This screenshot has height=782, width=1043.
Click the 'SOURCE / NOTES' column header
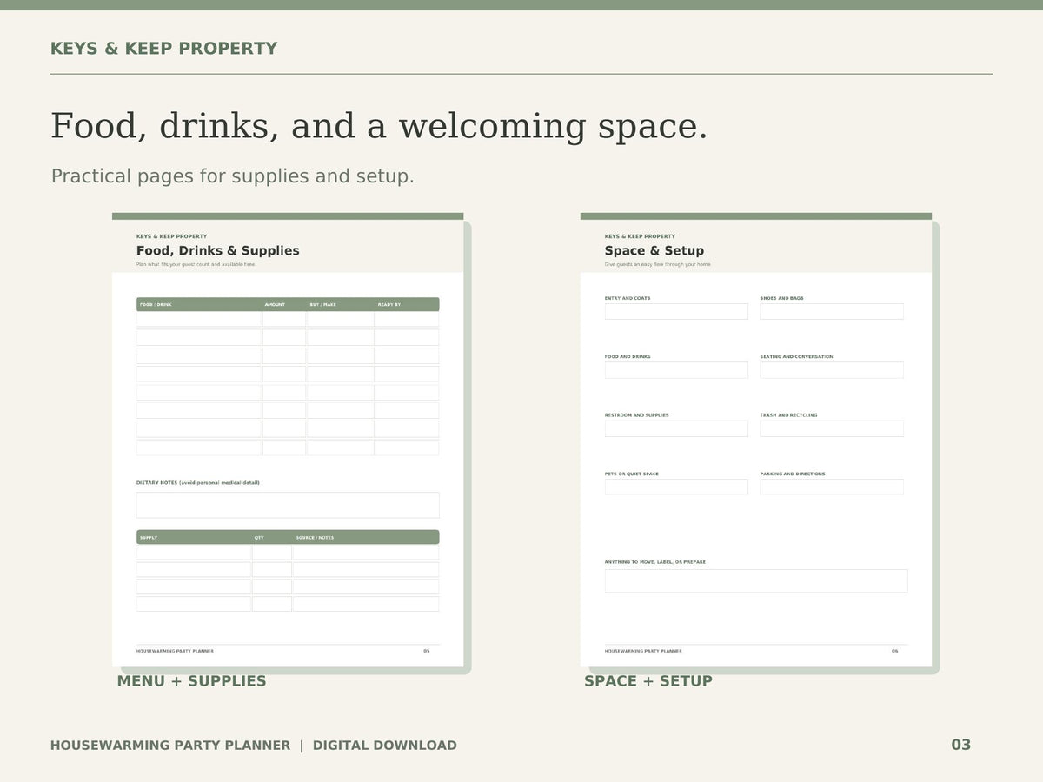click(x=315, y=538)
